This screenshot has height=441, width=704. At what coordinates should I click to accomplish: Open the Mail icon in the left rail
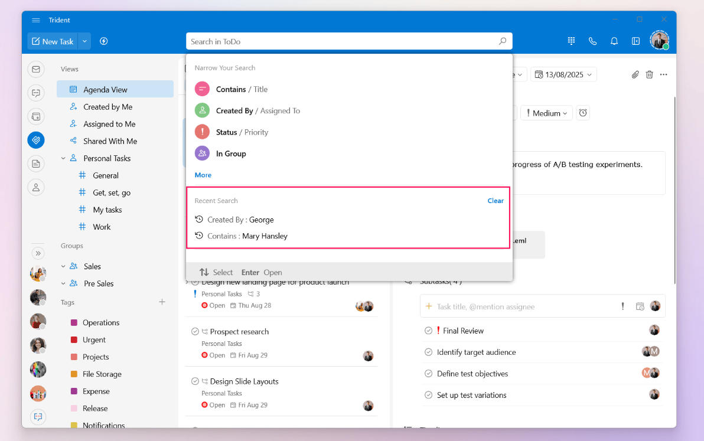click(36, 70)
